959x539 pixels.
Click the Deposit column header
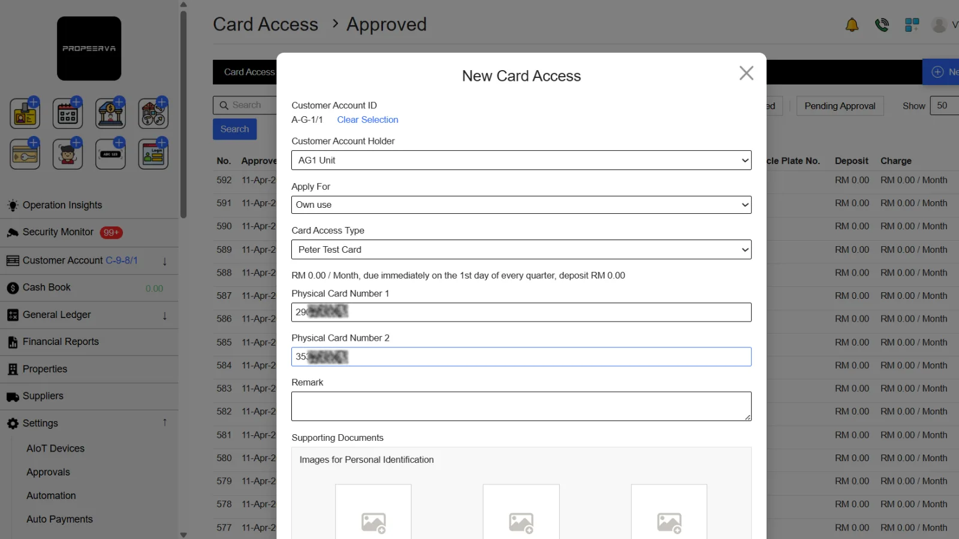[x=851, y=161]
